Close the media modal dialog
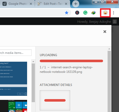The image size is (119, 112). point(105,32)
